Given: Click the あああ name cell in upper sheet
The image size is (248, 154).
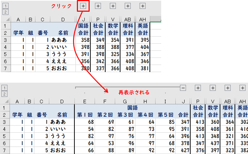Looking at the screenshot, I should click(x=63, y=40).
